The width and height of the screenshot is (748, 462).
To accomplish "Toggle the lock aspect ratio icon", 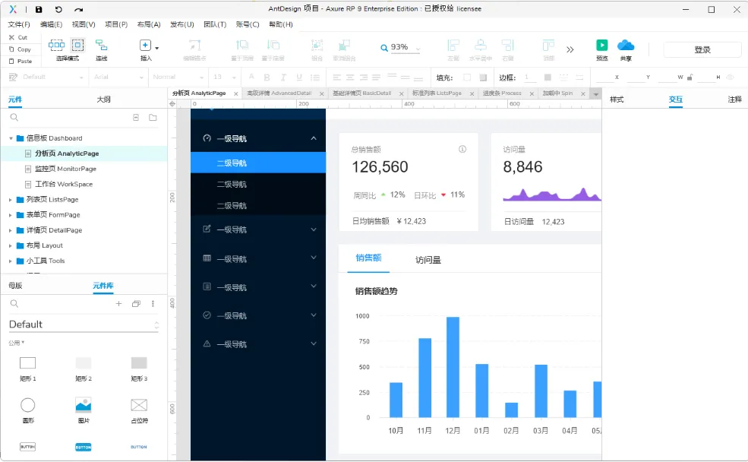I will (x=690, y=77).
